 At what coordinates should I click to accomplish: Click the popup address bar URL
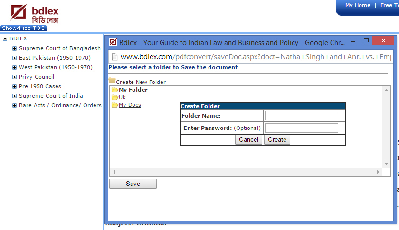click(256, 57)
